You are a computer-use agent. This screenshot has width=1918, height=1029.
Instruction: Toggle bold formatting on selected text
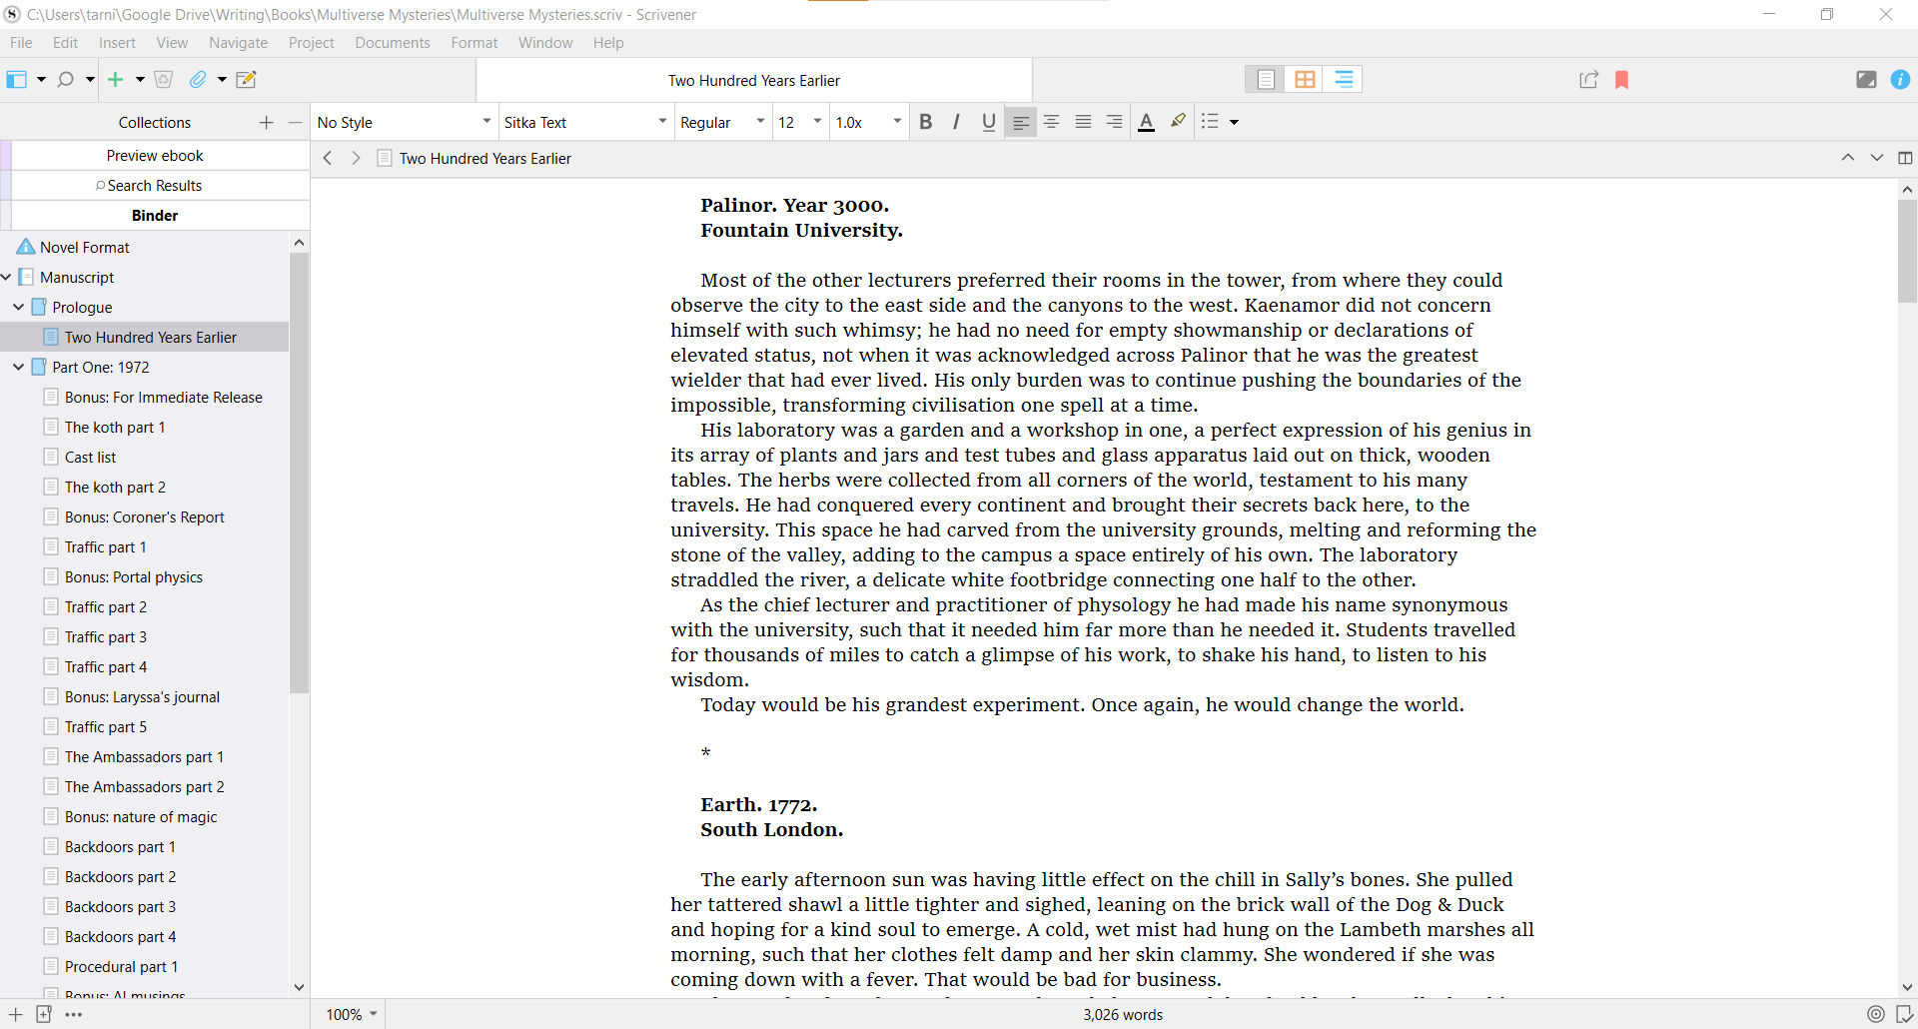coord(926,121)
